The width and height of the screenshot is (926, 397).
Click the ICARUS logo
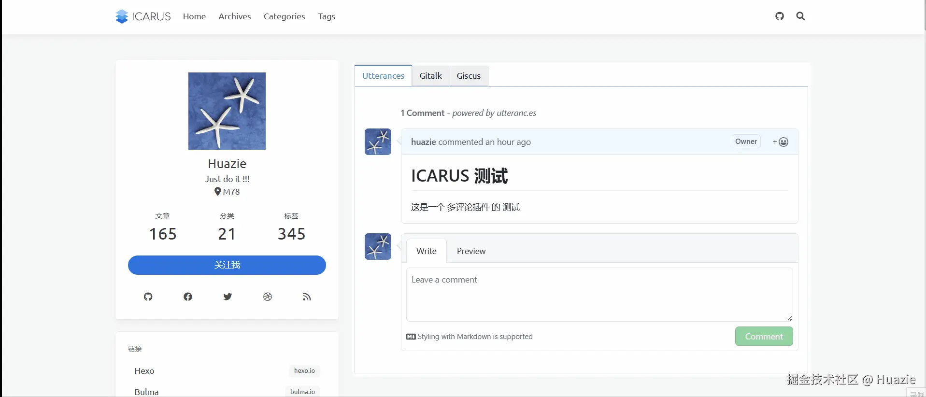tap(143, 16)
